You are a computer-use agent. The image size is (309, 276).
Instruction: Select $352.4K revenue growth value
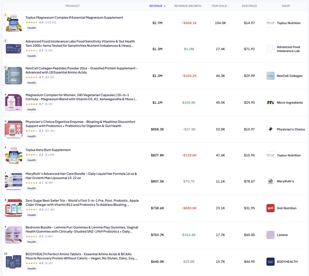189,235
